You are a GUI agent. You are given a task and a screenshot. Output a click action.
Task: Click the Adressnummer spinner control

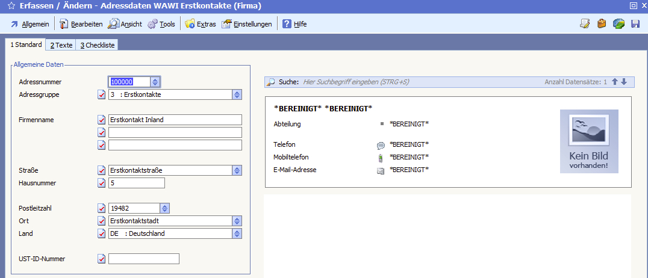tap(155, 82)
